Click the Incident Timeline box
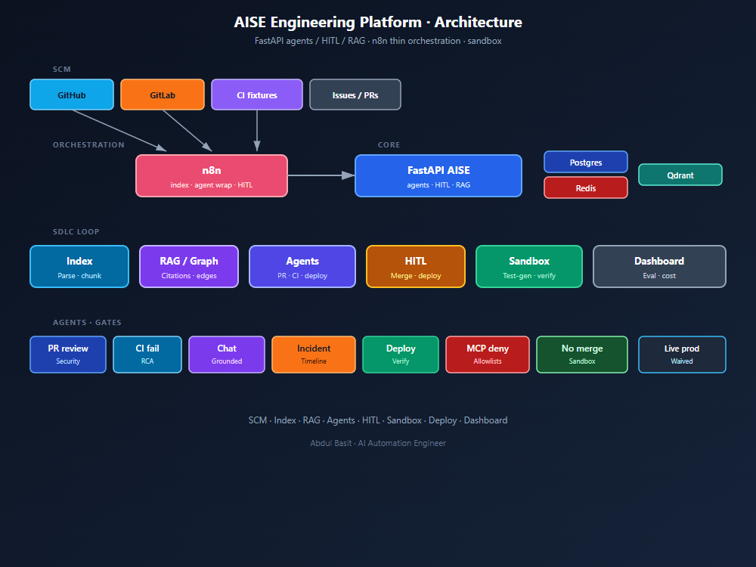756x567 pixels. 314,355
